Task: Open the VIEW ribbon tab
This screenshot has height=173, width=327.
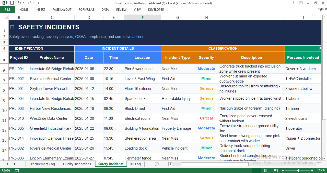Action: pyautogui.click(x=137, y=10)
